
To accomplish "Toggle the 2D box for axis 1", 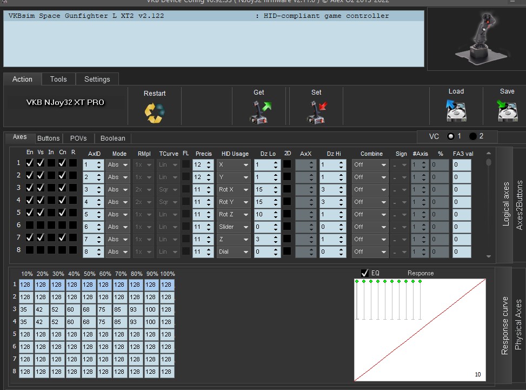I will click(287, 164).
